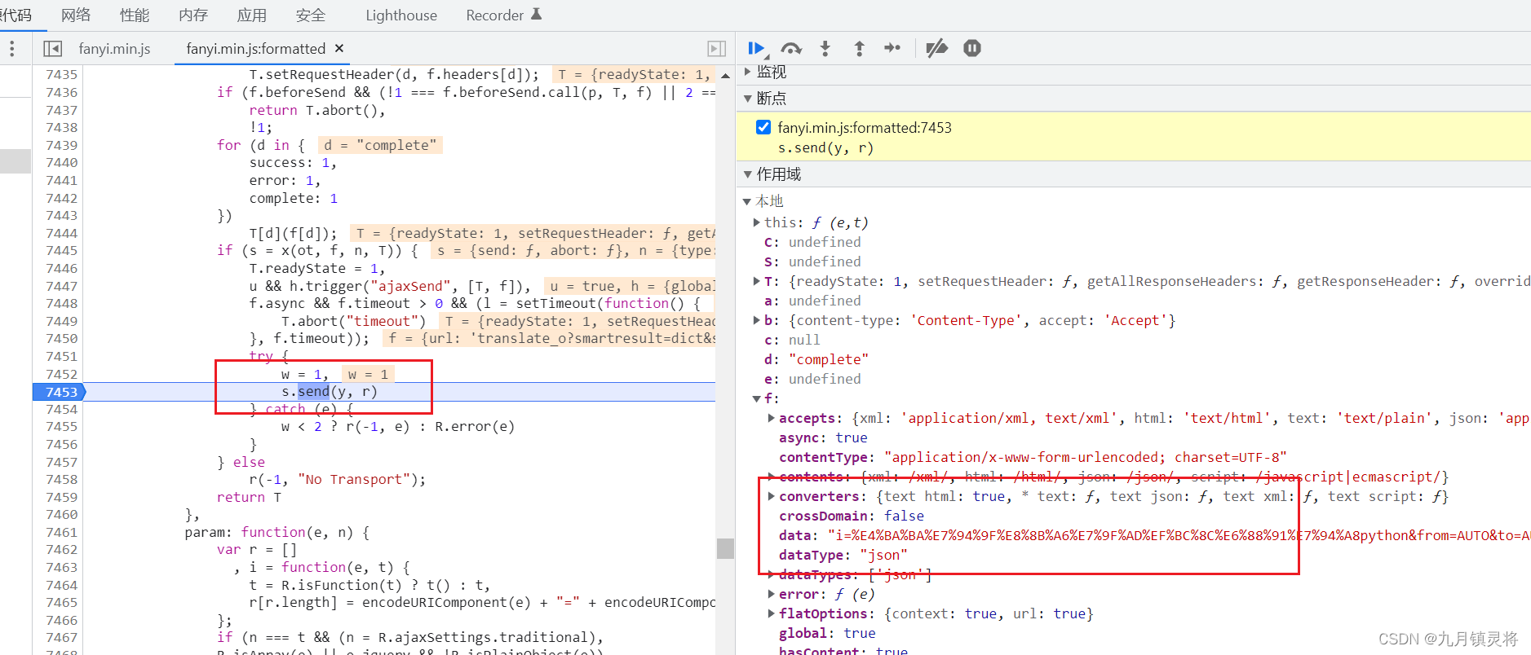
Task: Expand the 'this' variable
Action: point(756,222)
